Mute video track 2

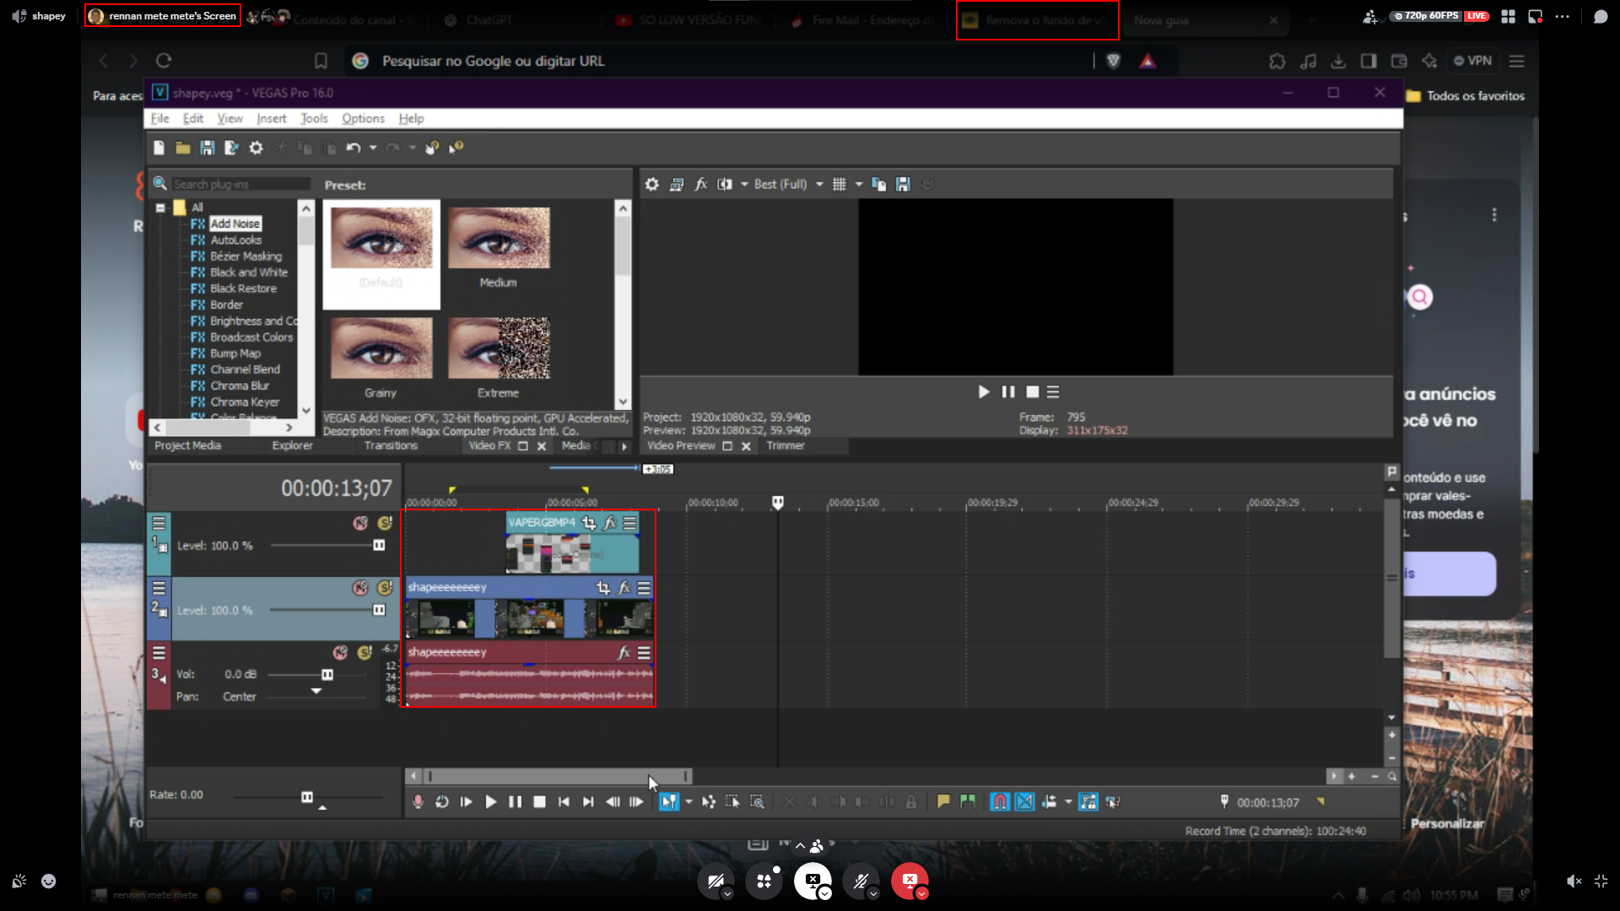coord(360,588)
